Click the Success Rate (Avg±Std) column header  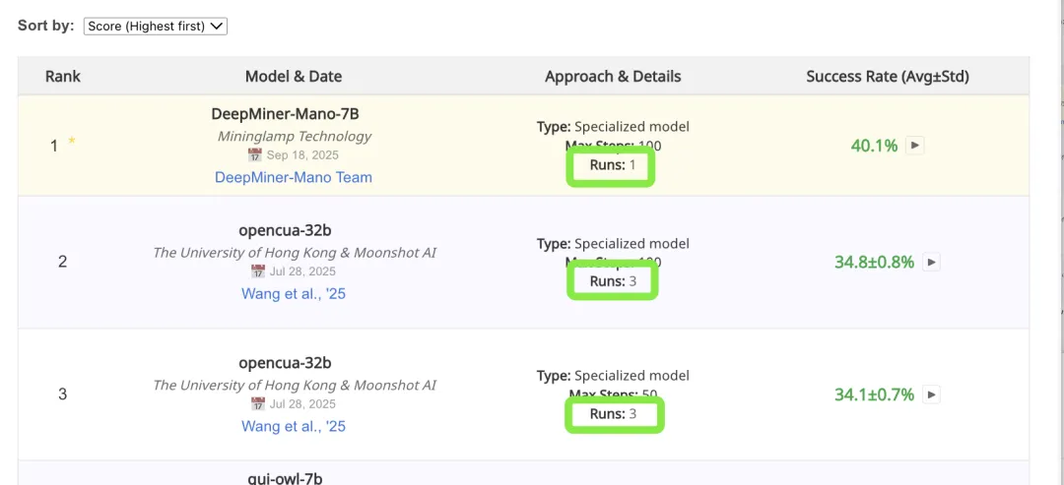tap(887, 76)
